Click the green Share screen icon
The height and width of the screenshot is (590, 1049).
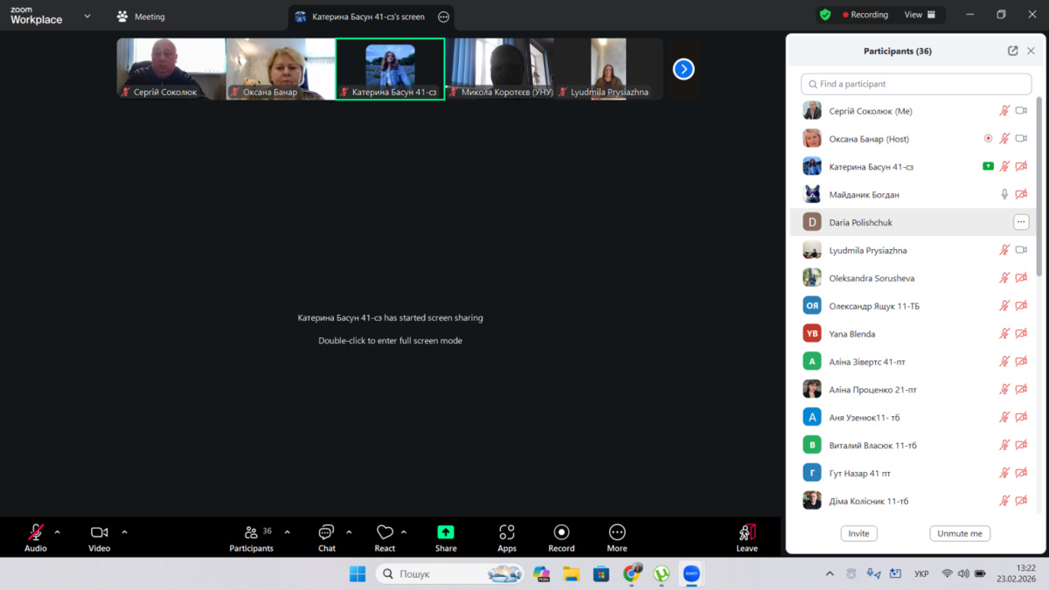click(x=446, y=532)
